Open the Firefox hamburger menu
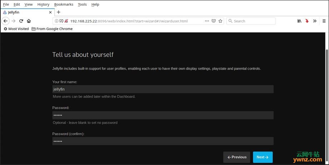The height and width of the screenshot is (165, 329). point(324,21)
